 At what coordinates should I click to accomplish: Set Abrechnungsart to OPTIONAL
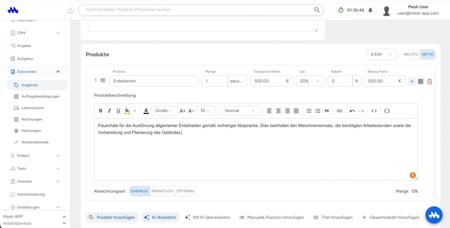[186, 191]
